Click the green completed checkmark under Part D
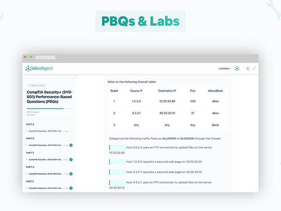The image size is (281, 211). pyautogui.click(x=71, y=174)
